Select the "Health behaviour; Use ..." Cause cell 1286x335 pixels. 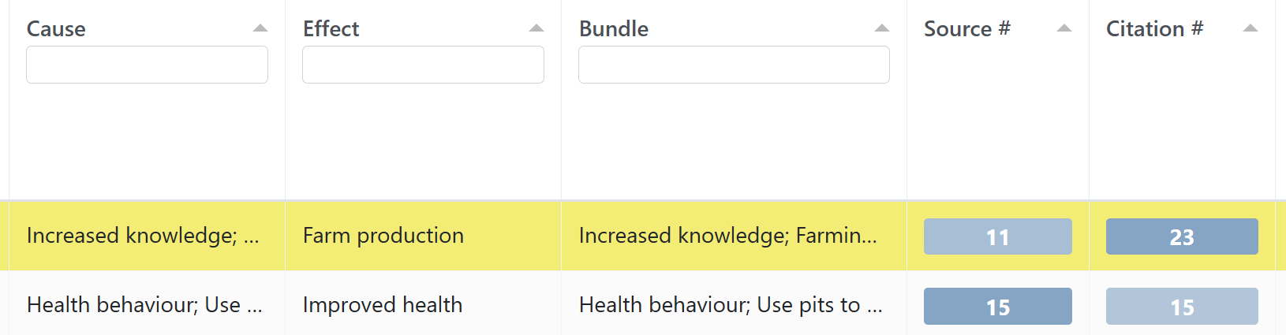point(144,305)
